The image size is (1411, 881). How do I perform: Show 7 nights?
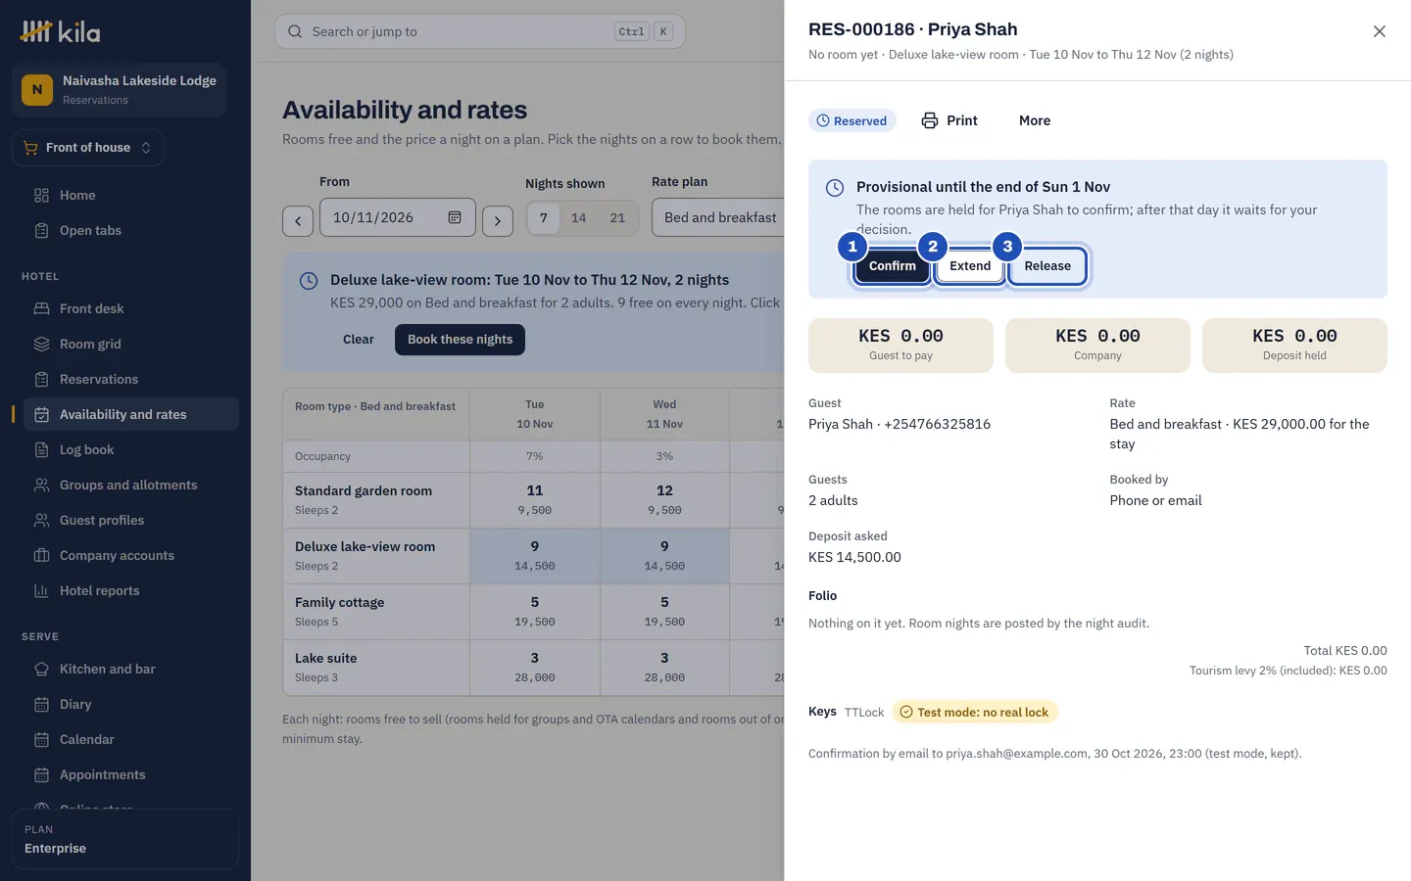[544, 217]
